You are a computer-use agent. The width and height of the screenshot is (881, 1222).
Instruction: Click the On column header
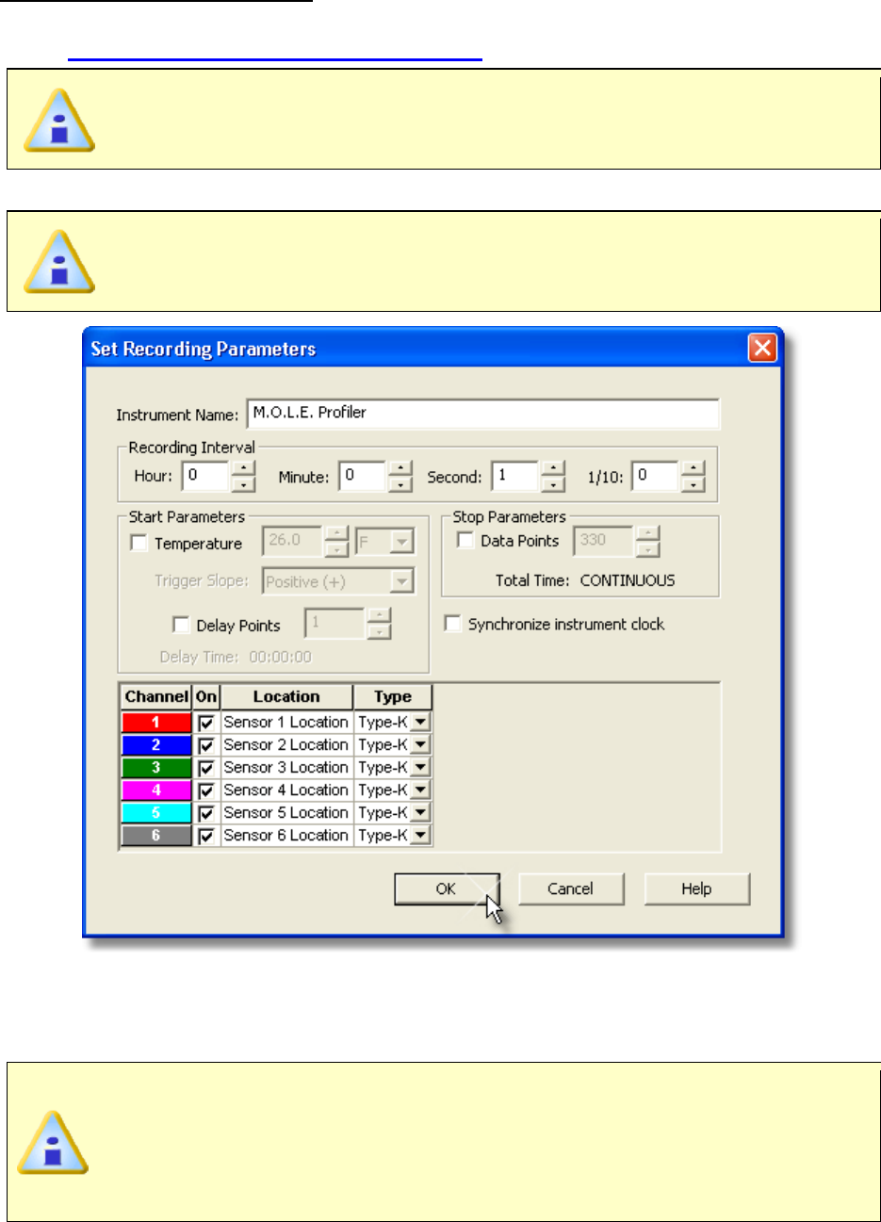pos(206,697)
